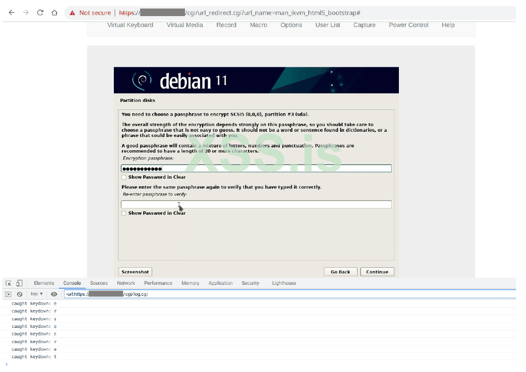Open the Virtual Media menu

(x=185, y=25)
